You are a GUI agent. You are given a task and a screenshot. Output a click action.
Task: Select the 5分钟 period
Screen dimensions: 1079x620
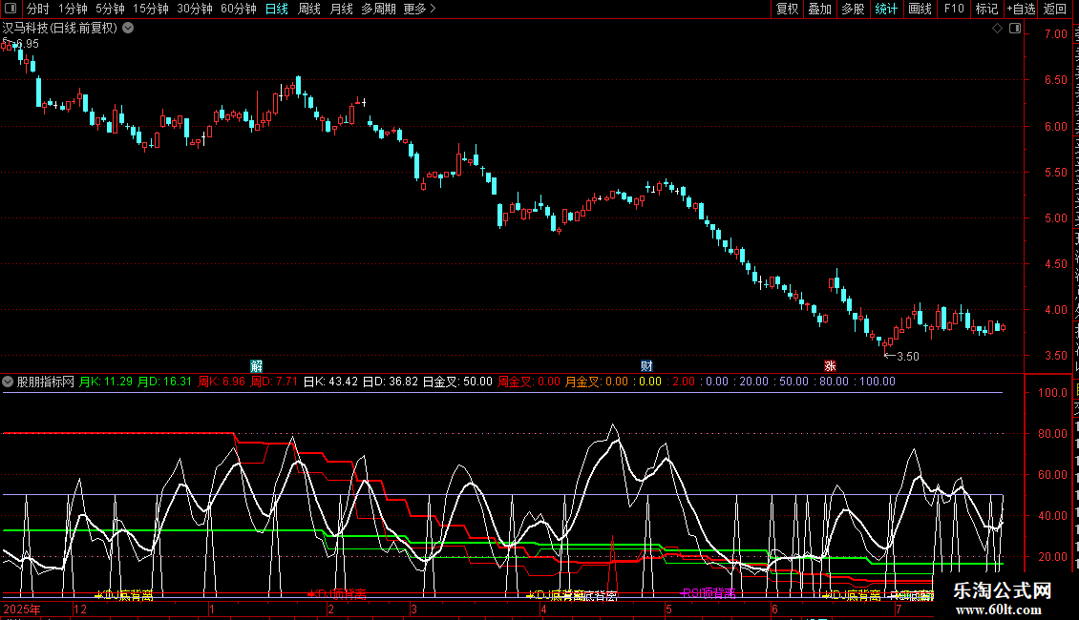[x=110, y=9]
